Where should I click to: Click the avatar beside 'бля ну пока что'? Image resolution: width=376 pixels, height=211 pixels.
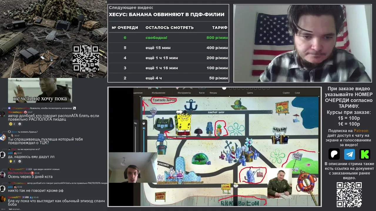pos(3,199)
